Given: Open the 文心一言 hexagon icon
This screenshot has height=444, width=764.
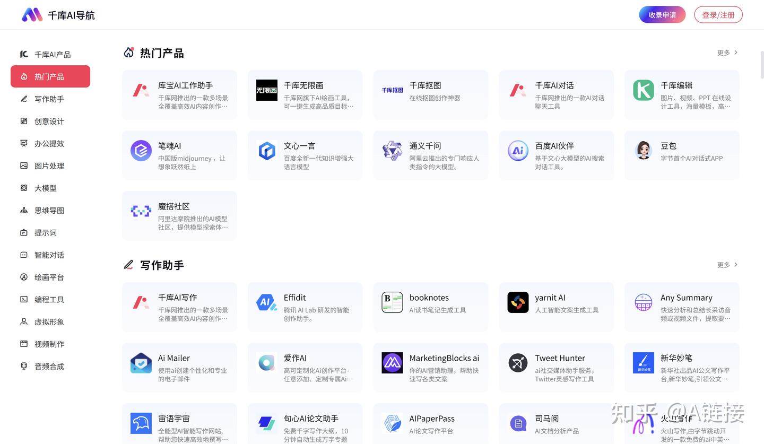Looking at the screenshot, I should pos(267,151).
